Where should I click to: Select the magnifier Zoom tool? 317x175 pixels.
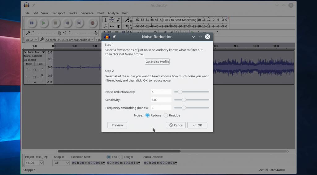105,26
